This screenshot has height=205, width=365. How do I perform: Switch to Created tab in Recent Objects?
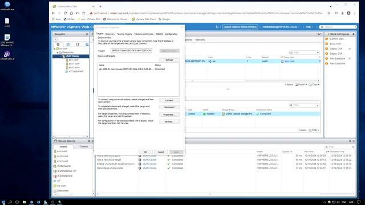(84, 147)
